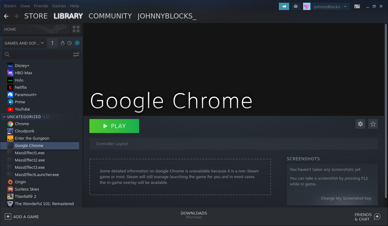Image resolution: width=388 pixels, height=226 pixels.
Task: Toggle the Linux penguin filter
Action: 63,43
